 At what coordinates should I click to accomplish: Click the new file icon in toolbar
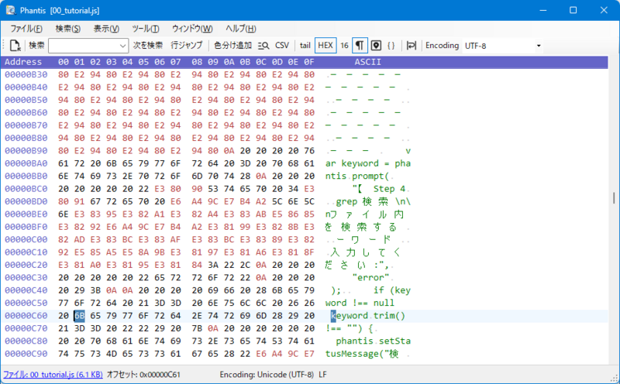[15, 46]
